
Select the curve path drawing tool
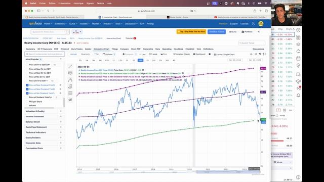(70, 80)
